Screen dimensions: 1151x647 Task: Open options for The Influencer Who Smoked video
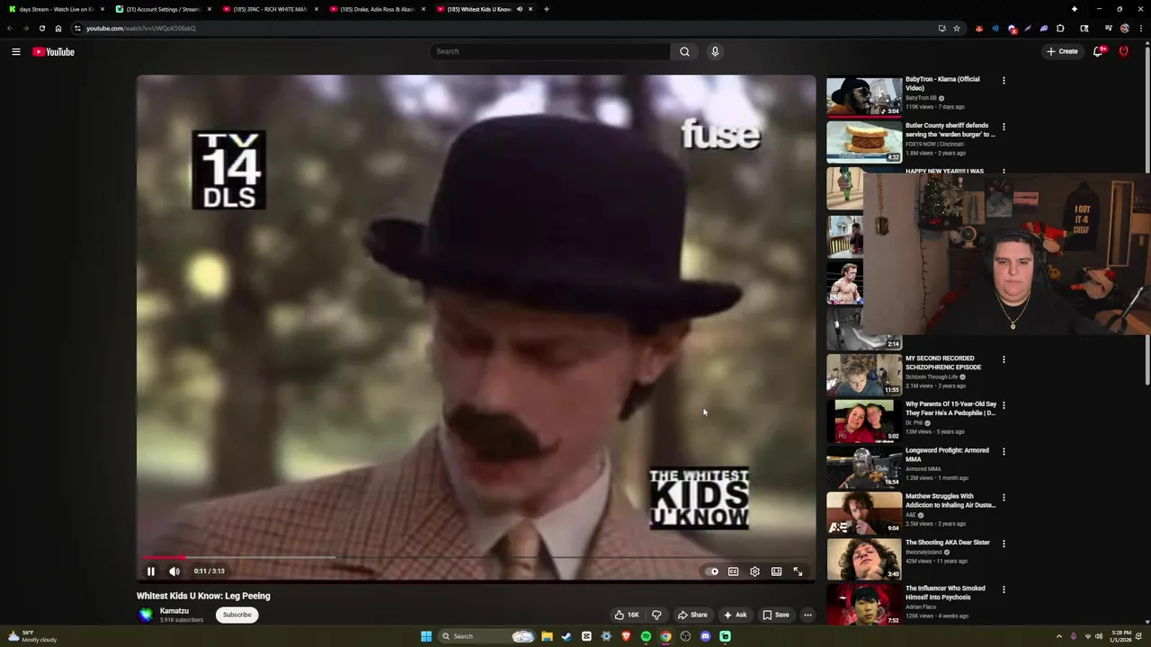coord(1004,589)
